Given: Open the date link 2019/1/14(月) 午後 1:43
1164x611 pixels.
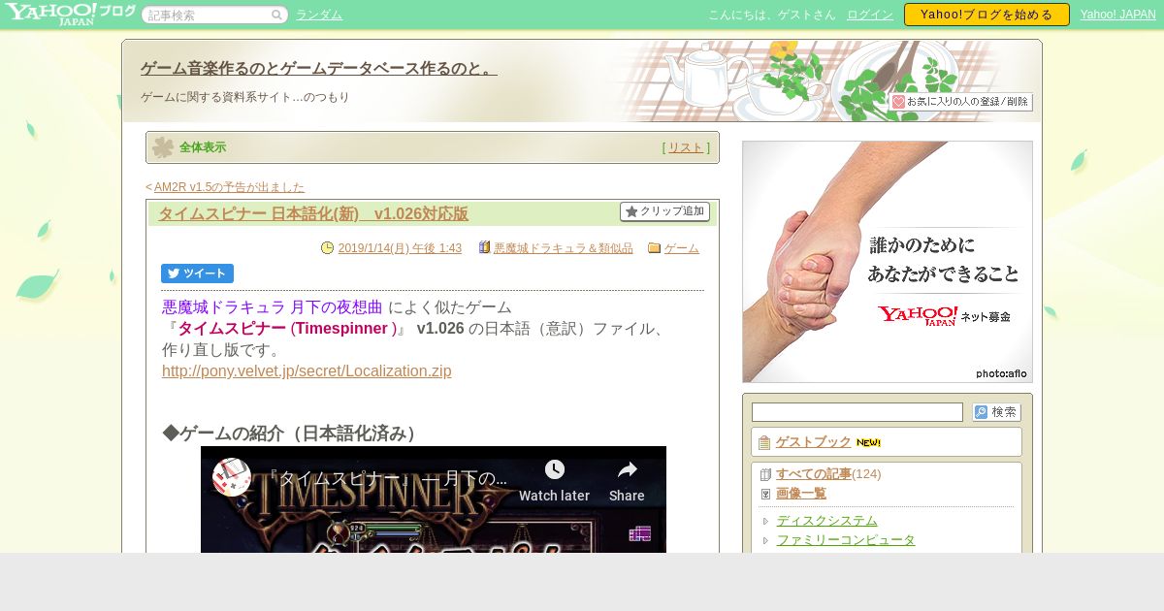Looking at the screenshot, I should (x=400, y=248).
